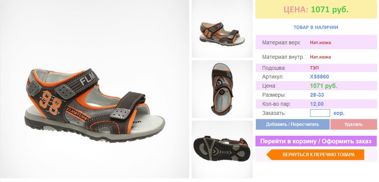Click the green 1071 руб. in the Цена row
The height and width of the screenshot is (182, 379).
[324, 86]
